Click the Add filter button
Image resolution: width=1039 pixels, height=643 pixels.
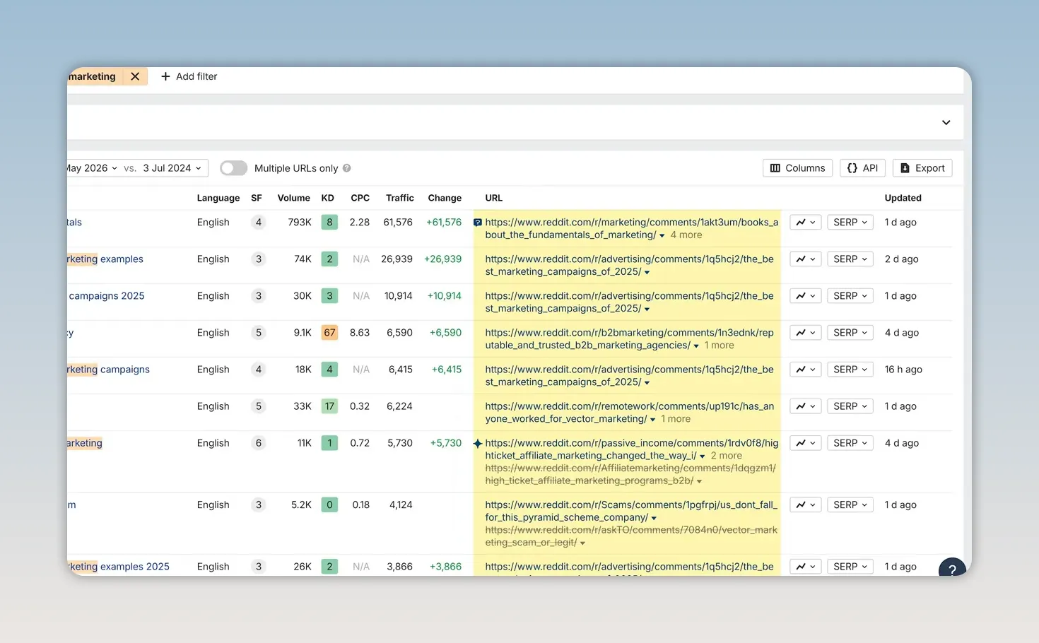point(189,76)
